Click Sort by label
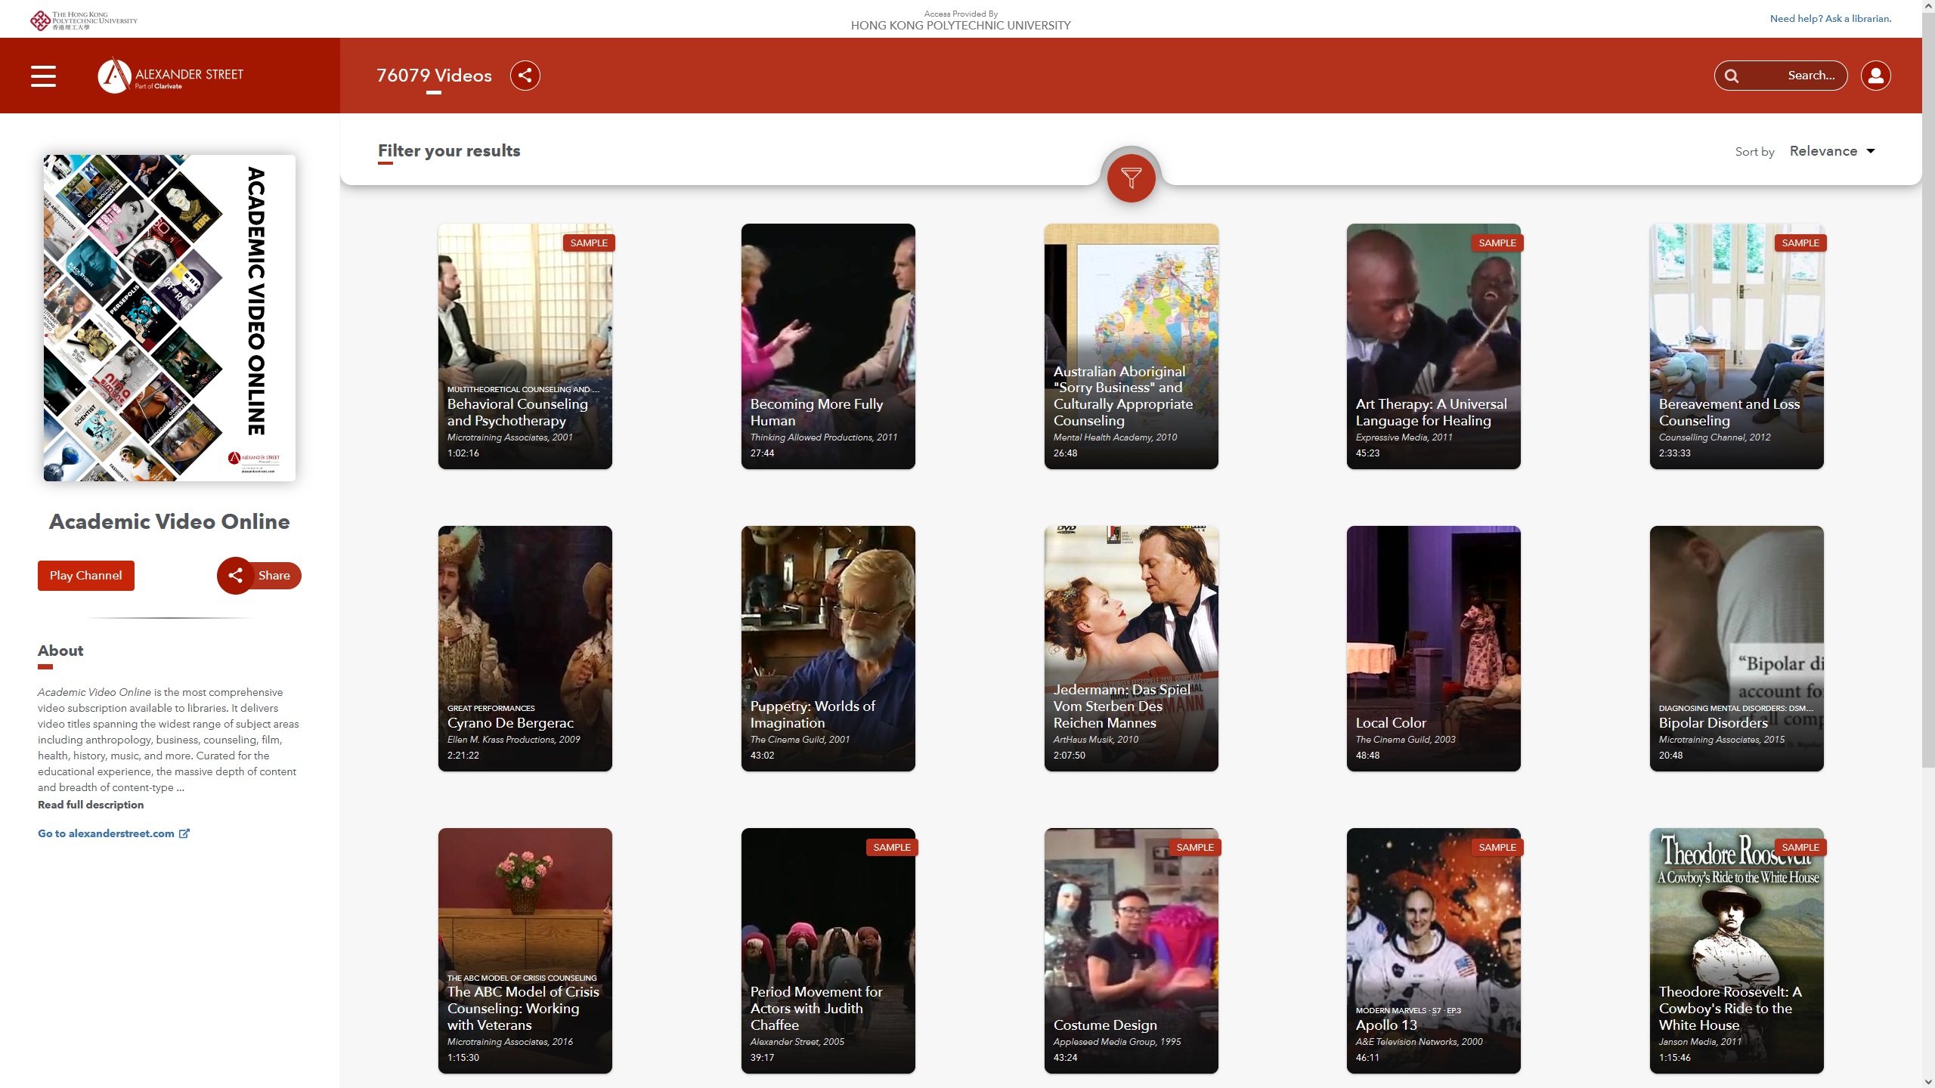 tap(1754, 152)
